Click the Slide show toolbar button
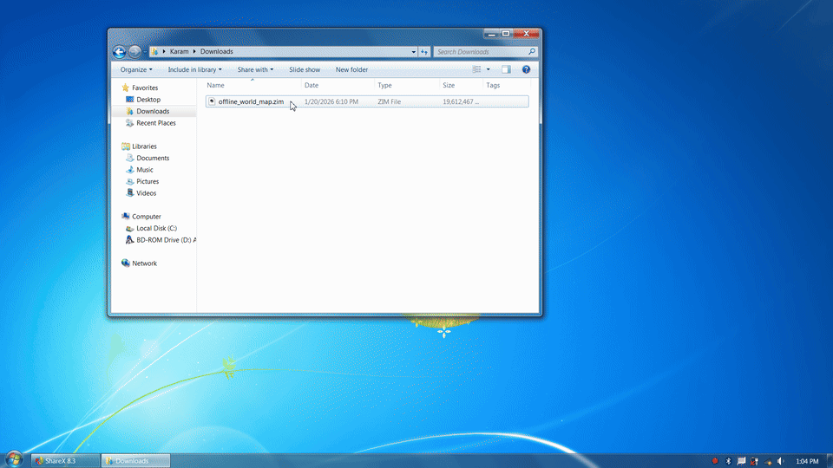Viewport: 833px width, 468px height. (305, 69)
